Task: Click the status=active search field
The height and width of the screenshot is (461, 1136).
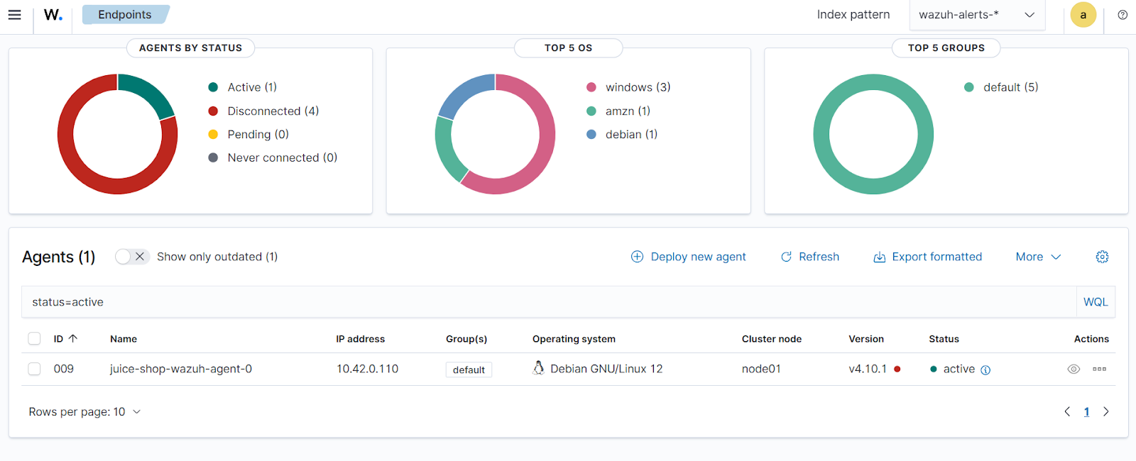Action: tap(547, 302)
